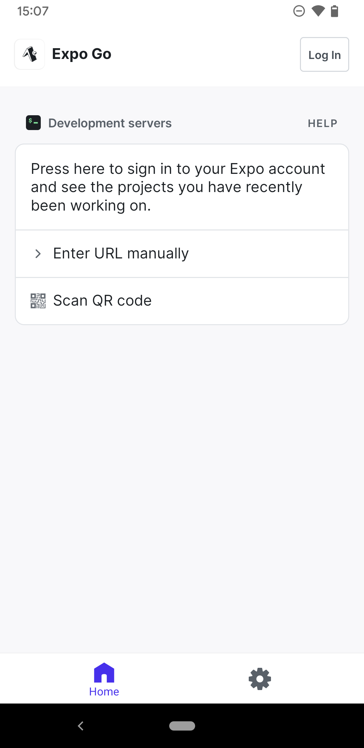Tap the Android home pill
The width and height of the screenshot is (364, 748).
(182, 726)
